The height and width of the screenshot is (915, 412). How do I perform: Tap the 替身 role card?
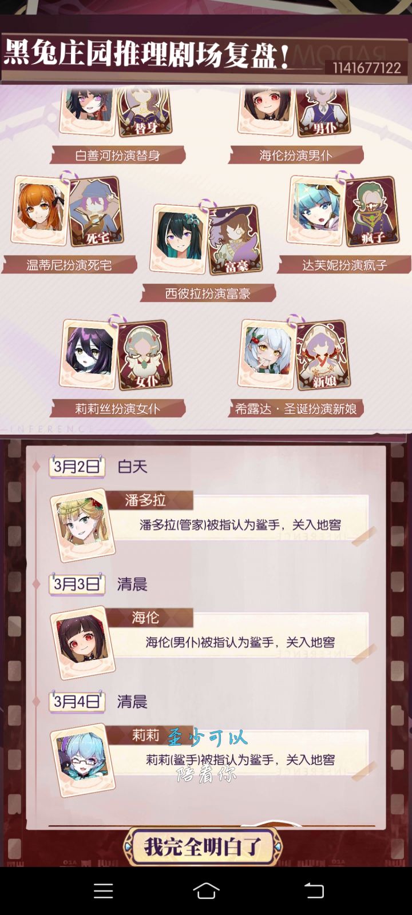coord(145,113)
